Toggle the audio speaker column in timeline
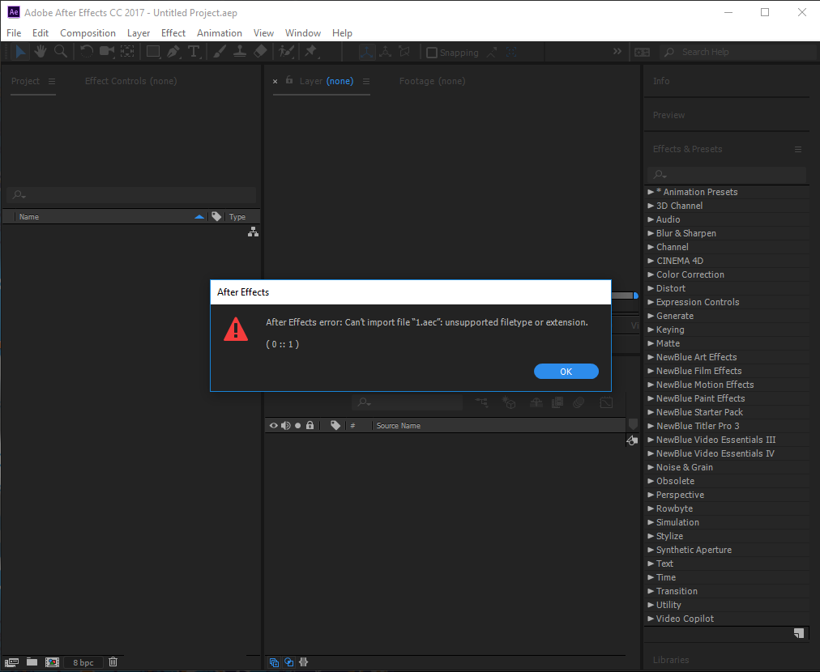Image resolution: width=820 pixels, height=672 pixels. (285, 425)
